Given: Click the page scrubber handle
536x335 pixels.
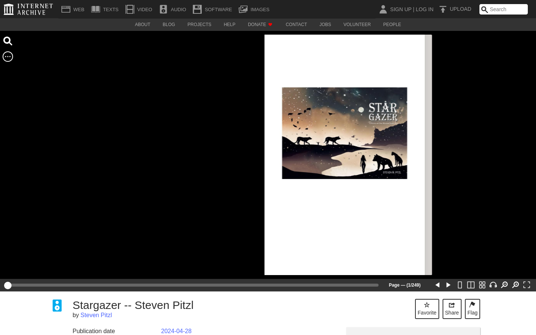Looking at the screenshot, I should [8, 285].
